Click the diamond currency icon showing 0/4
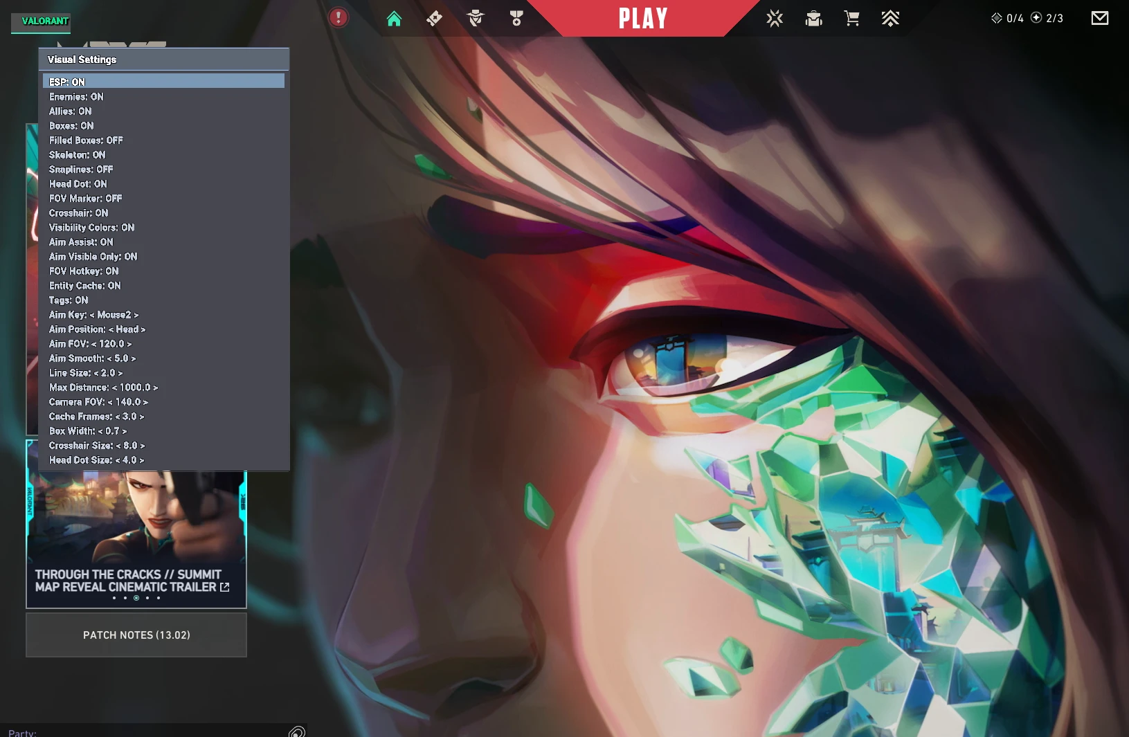The image size is (1129, 737). [997, 18]
